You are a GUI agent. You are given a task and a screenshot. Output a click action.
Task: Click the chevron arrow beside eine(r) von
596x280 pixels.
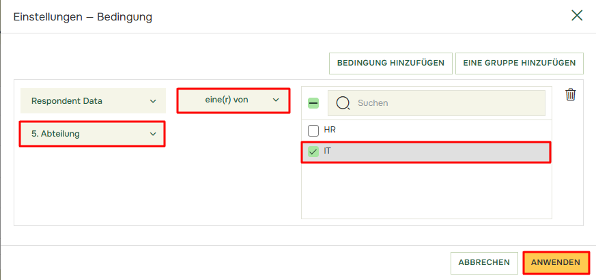click(x=276, y=100)
